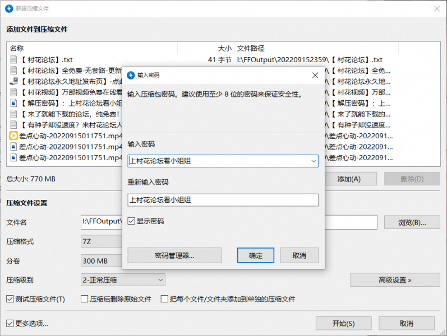This screenshot has width=447, height=336.
Task: Toggle the 测试压缩文件(T) checkbox
Action: 10,299
